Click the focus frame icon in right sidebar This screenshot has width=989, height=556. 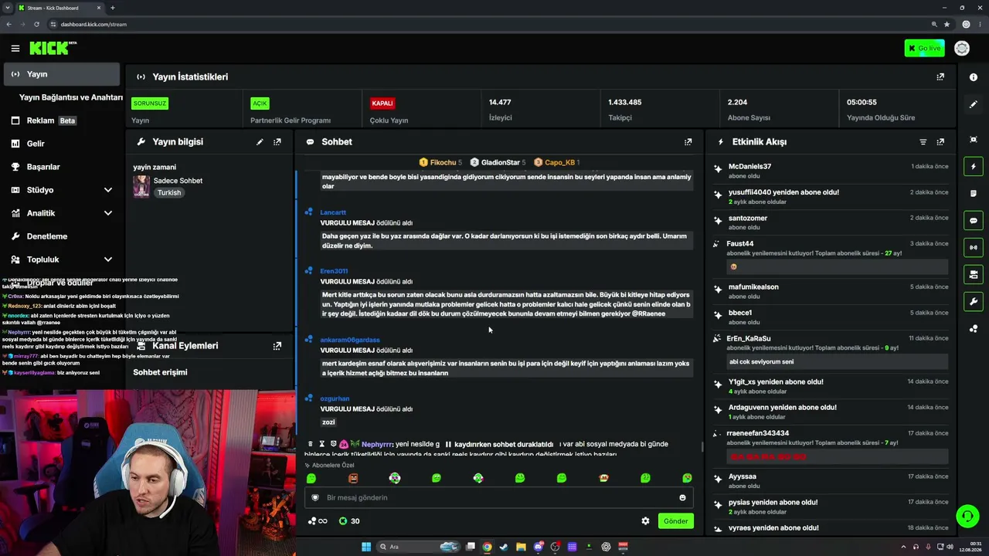pos(974,140)
